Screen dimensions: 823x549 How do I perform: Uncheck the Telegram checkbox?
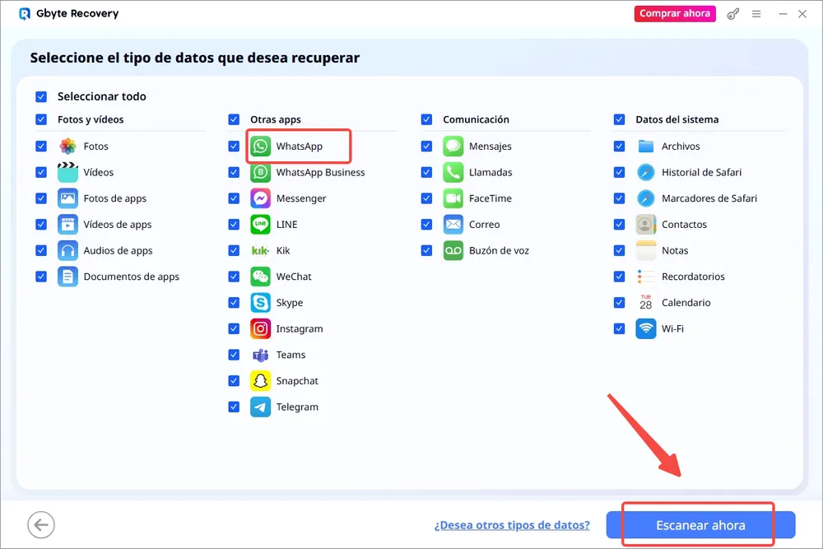pyautogui.click(x=234, y=407)
